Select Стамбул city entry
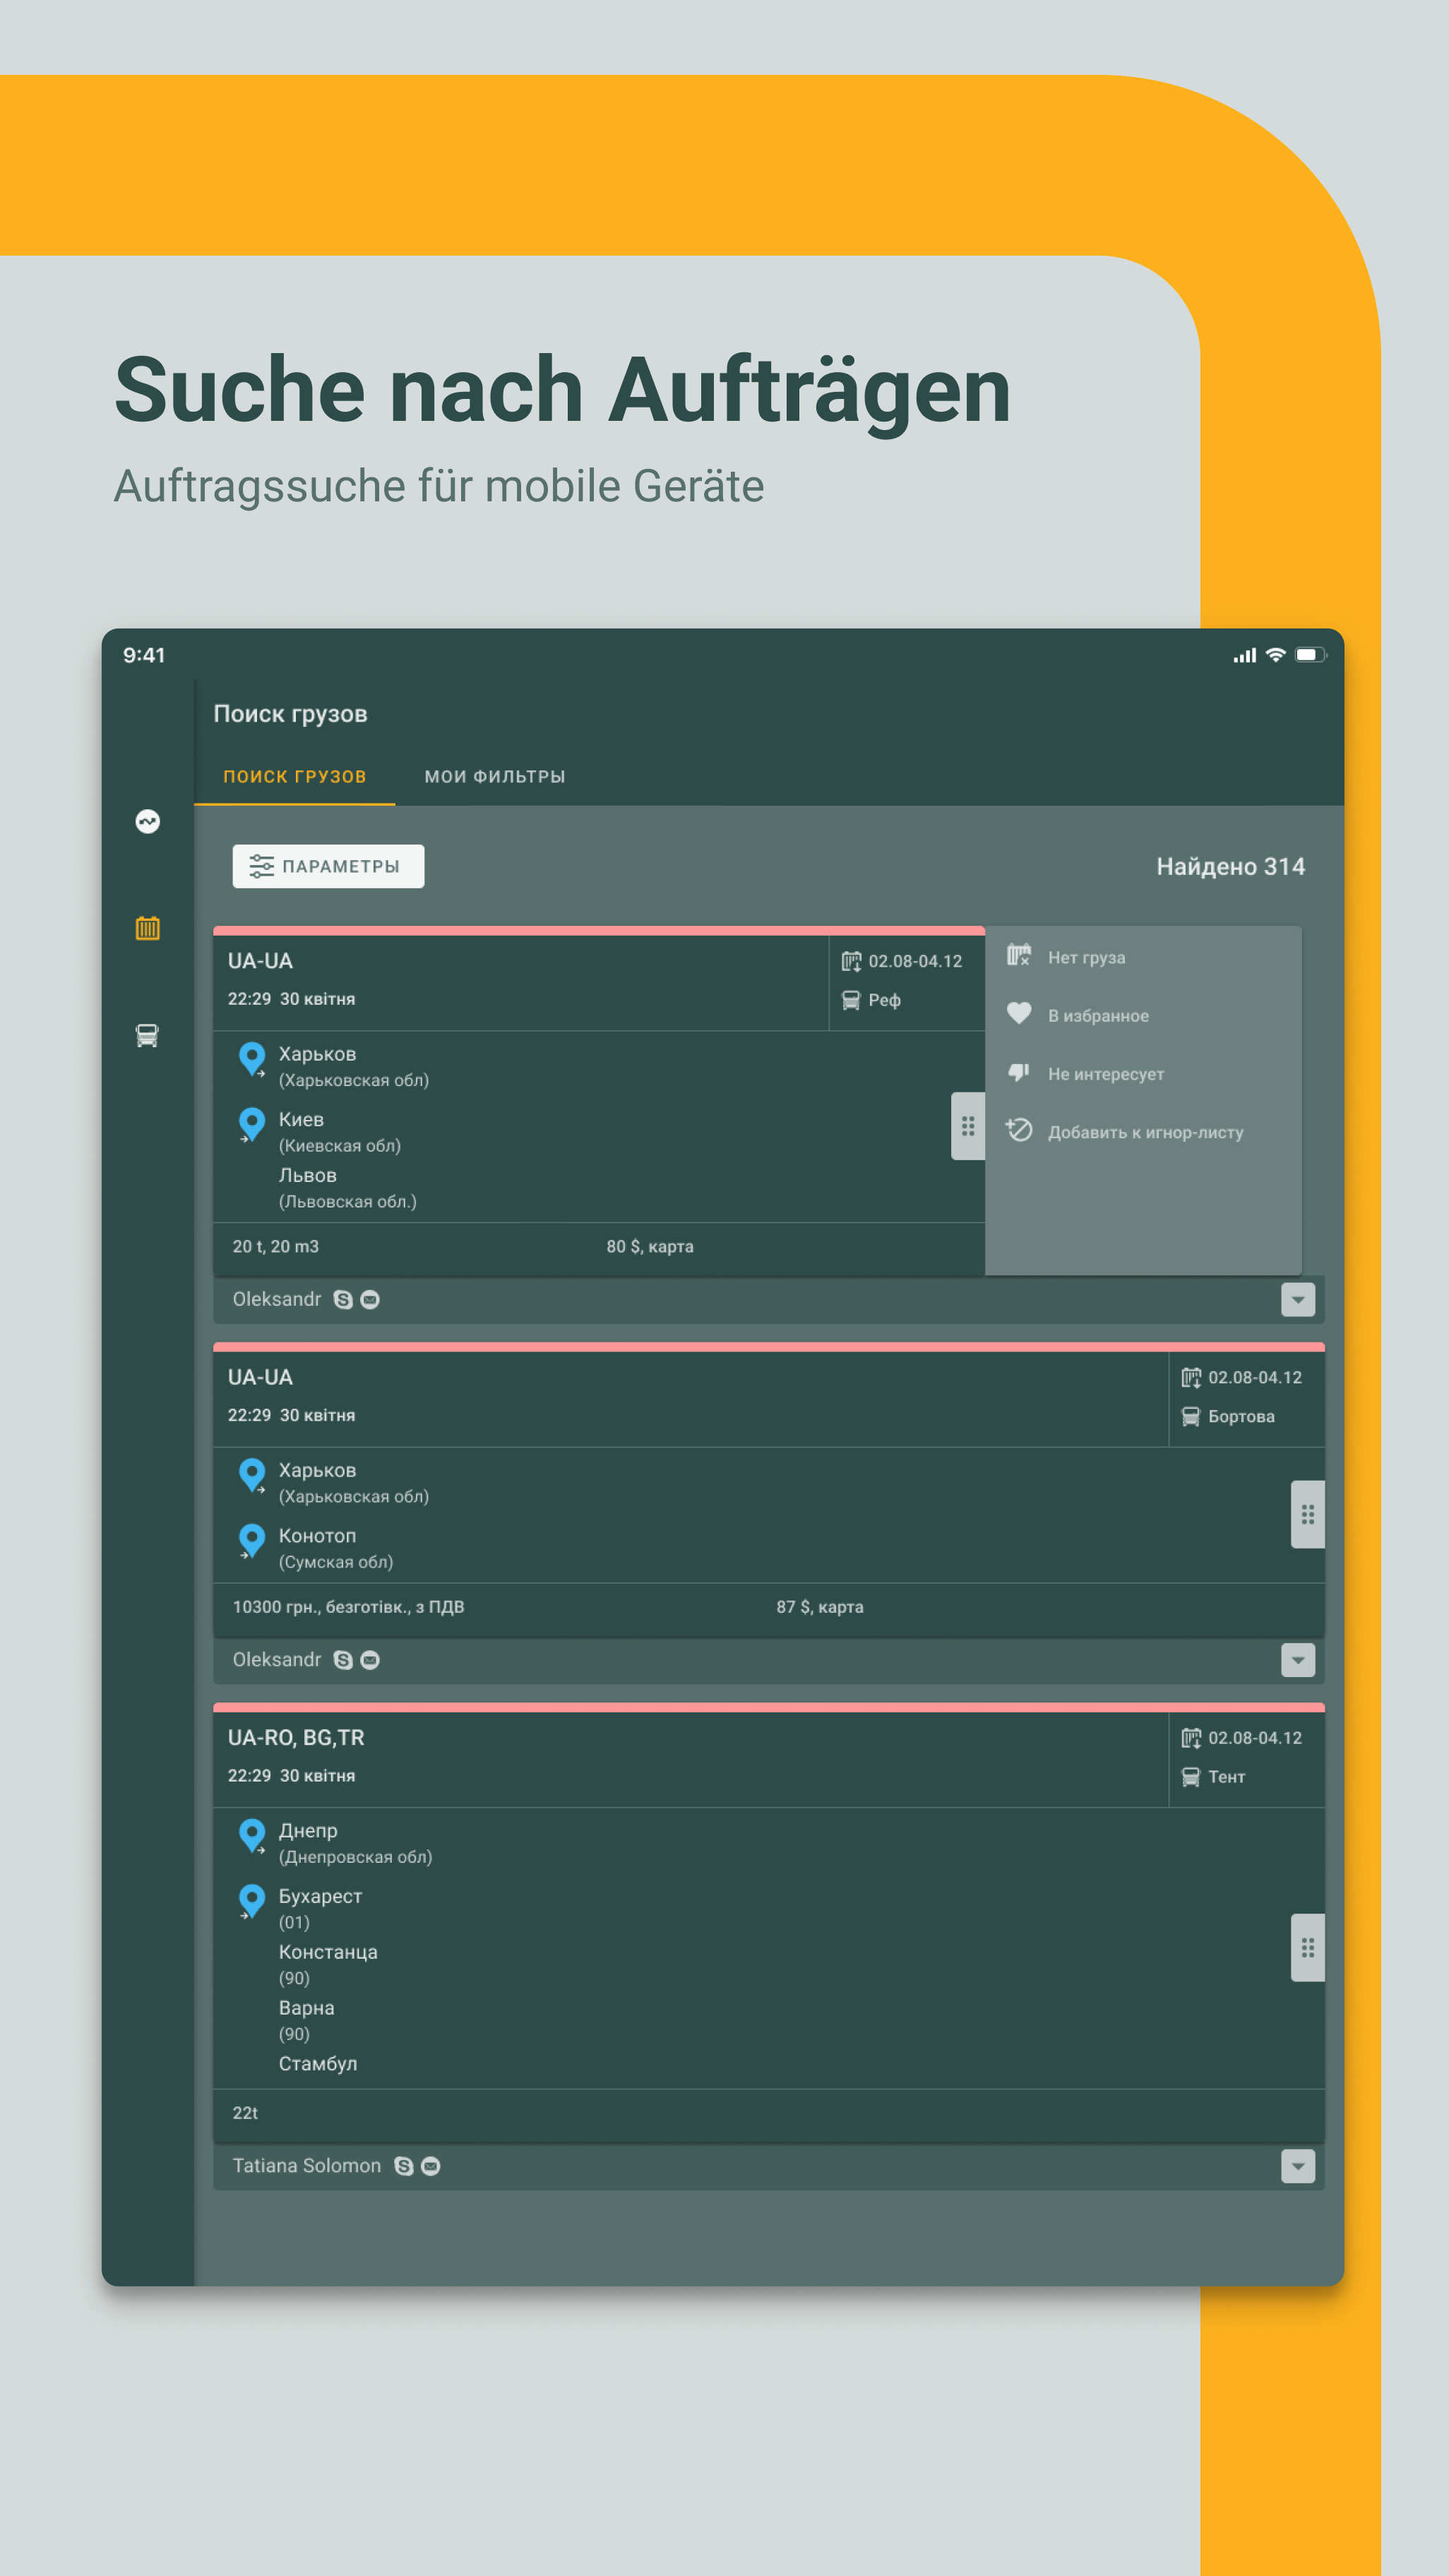Image resolution: width=1449 pixels, height=2576 pixels. click(318, 2064)
